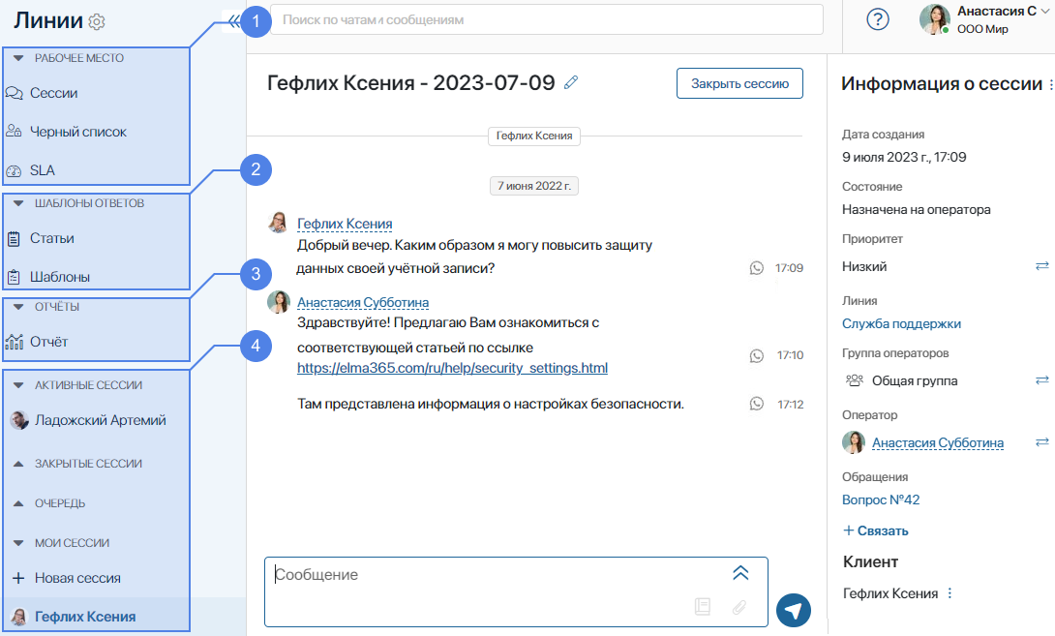Attach a file with the paperclip icon
This screenshot has height=636, width=1055.
(739, 608)
